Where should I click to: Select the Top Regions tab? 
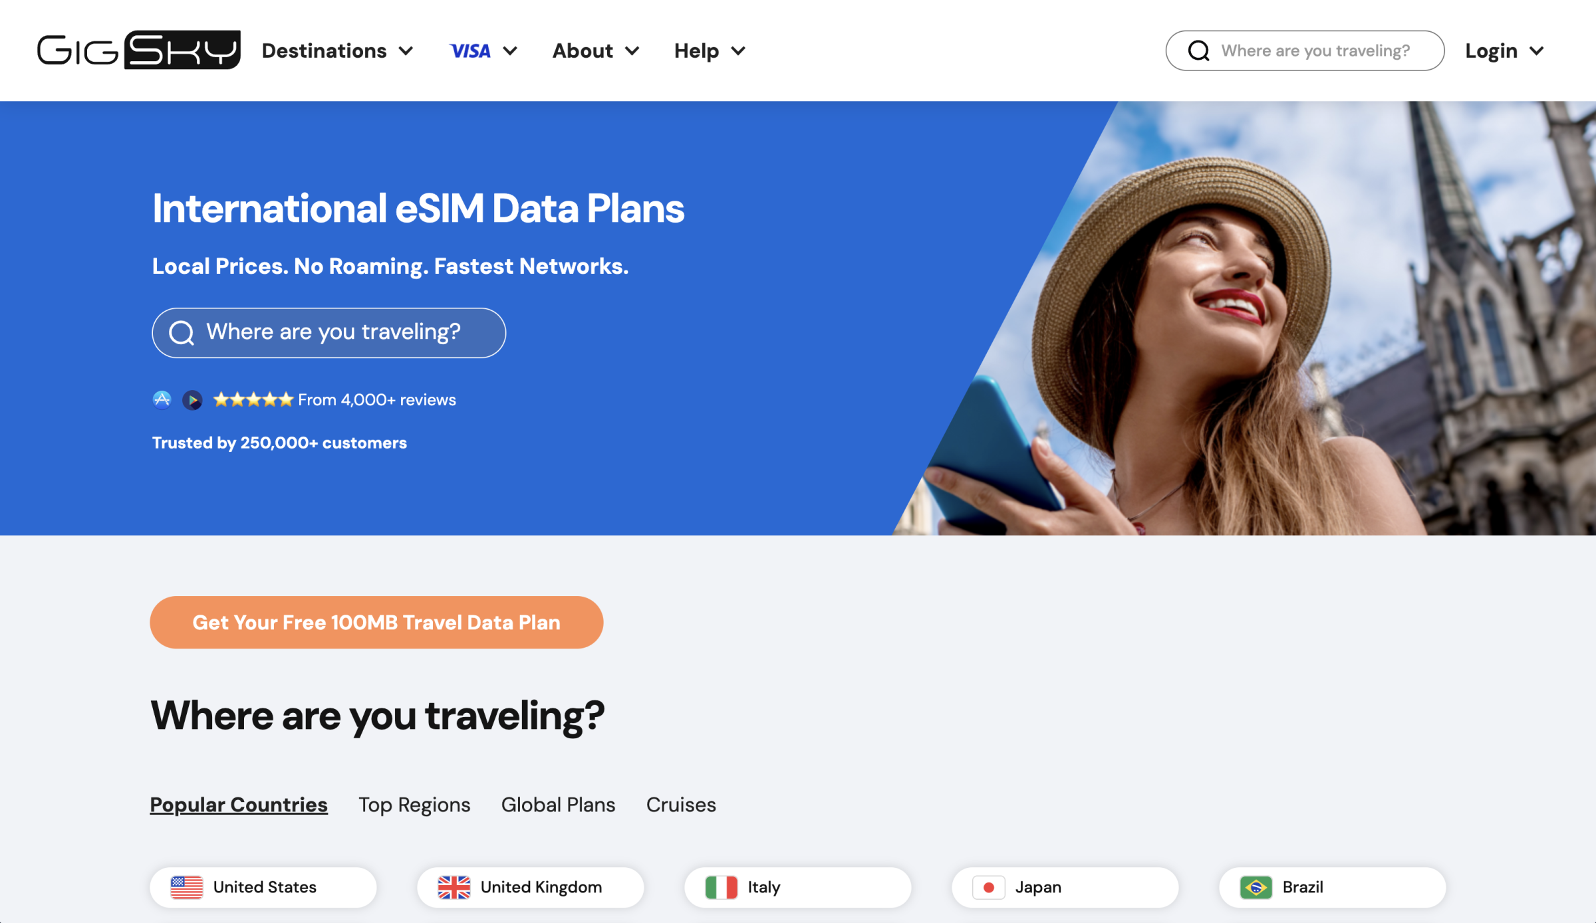point(414,803)
